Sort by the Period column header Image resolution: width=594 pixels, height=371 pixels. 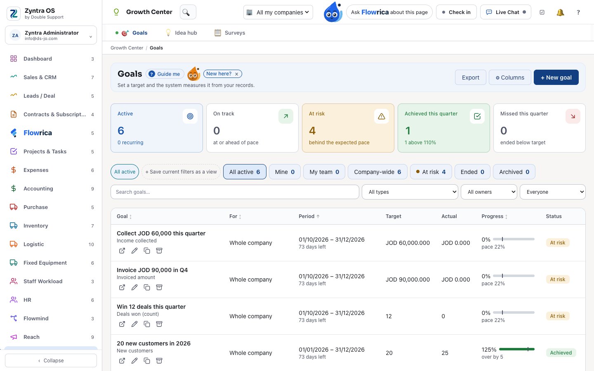click(309, 216)
